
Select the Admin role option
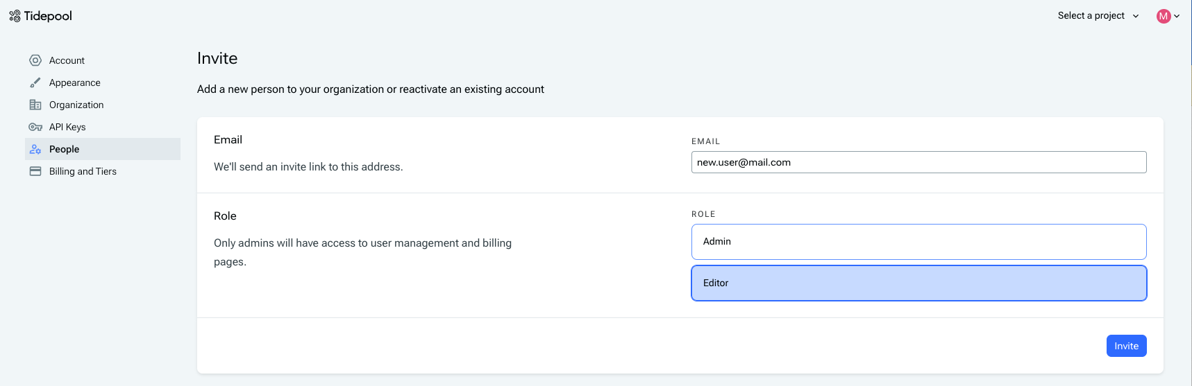point(918,242)
